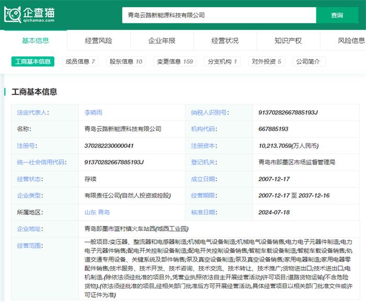Switch to the 经营风险 tab
The width and height of the screenshot is (366, 302).
tap(98, 41)
